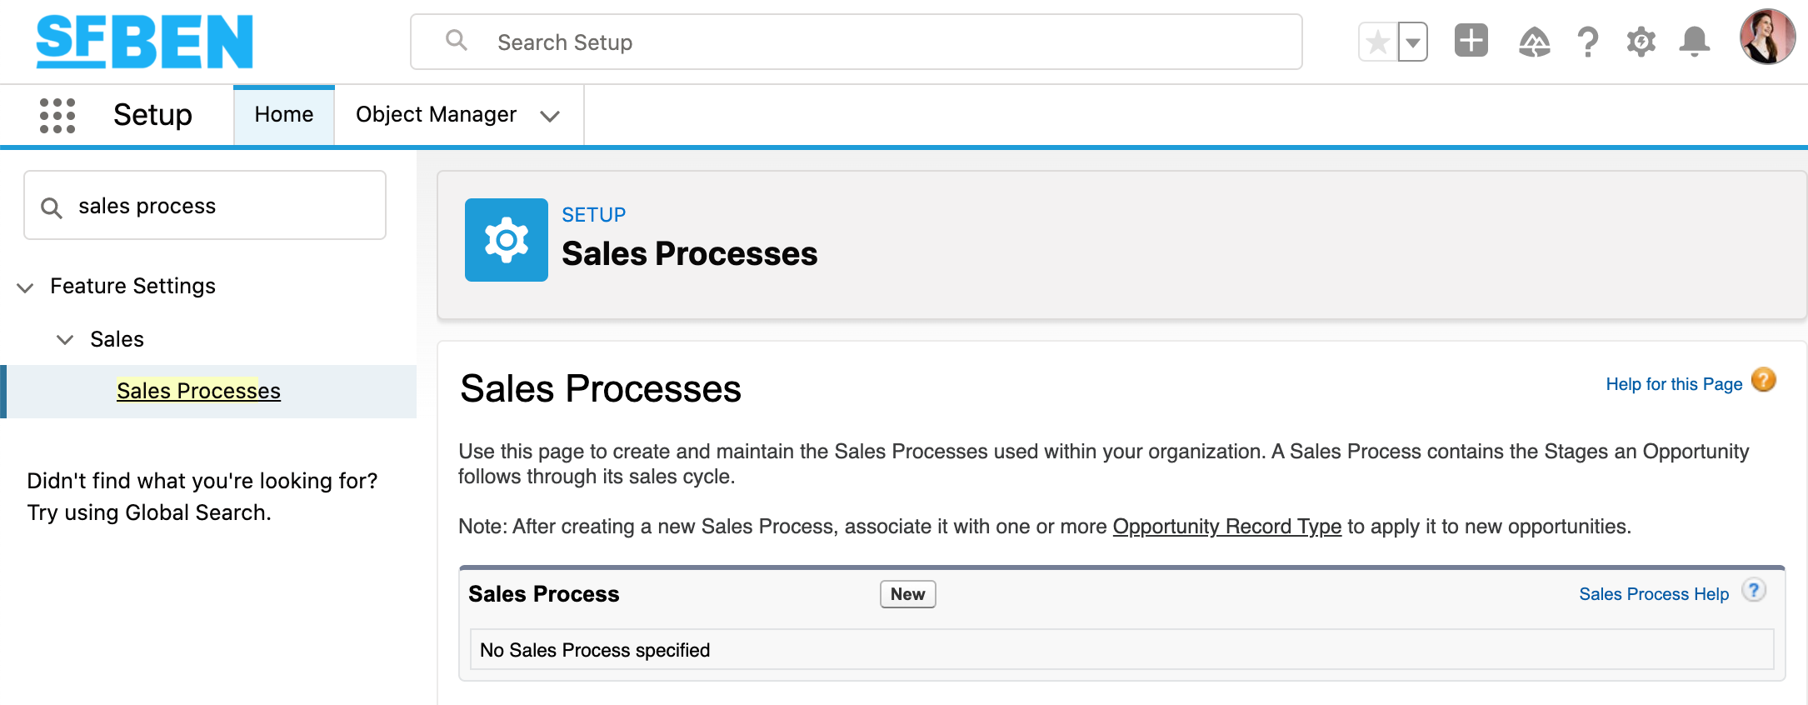Switch to the Home tab
1808x705 pixels.
283,114
